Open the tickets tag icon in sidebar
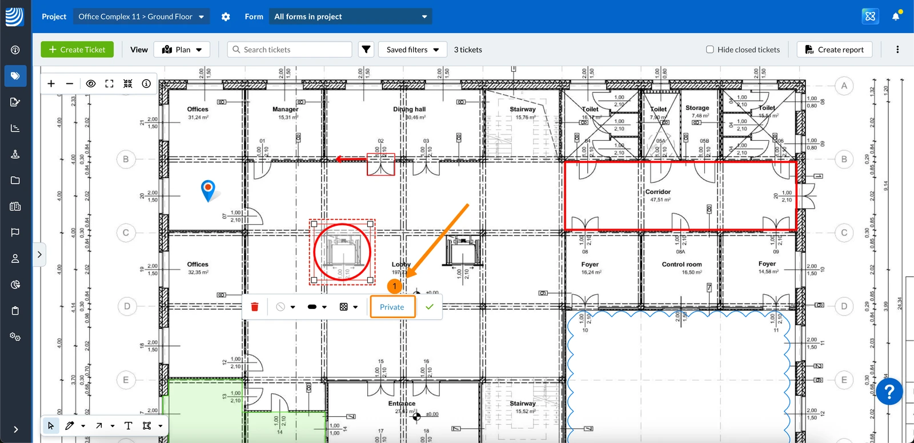Viewport: 914px width, 443px height. click(15, 76)
